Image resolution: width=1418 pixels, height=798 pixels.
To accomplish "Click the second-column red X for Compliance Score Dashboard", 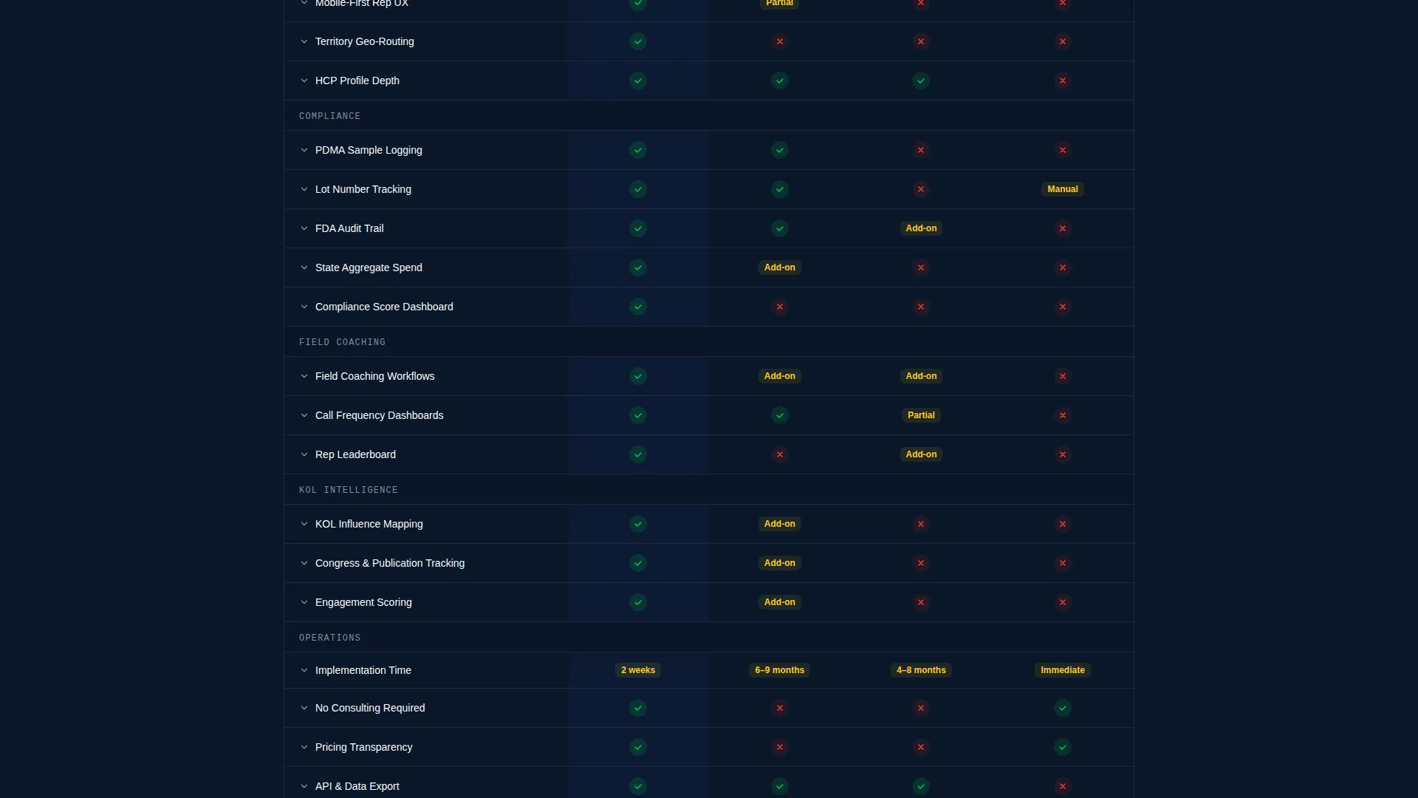I will [x=780, y=307].
